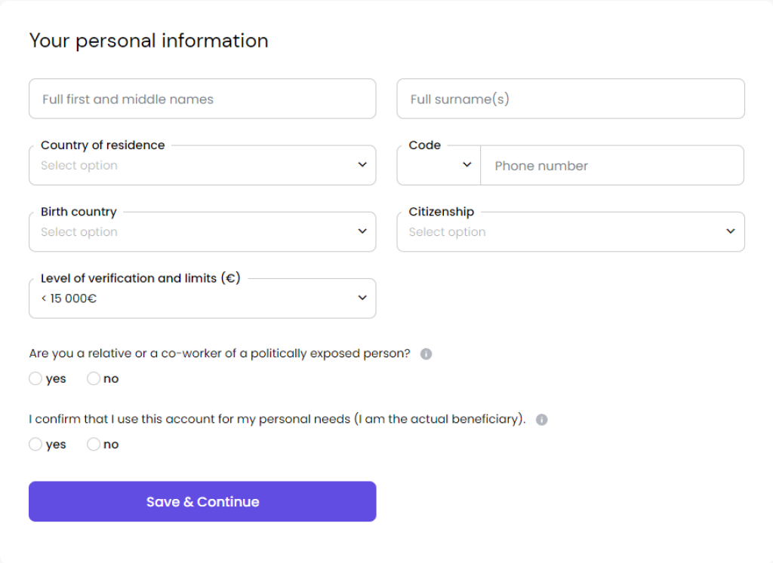Open the Birth country dropdown
Image resolution: width=773 pixels, height=563 pixels.
pos(202,231)
